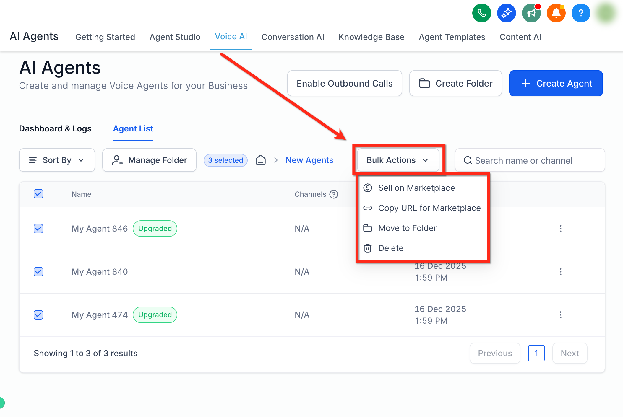
Task: Switch to Dashboard & Logs tab
Action: coord(55,128)
